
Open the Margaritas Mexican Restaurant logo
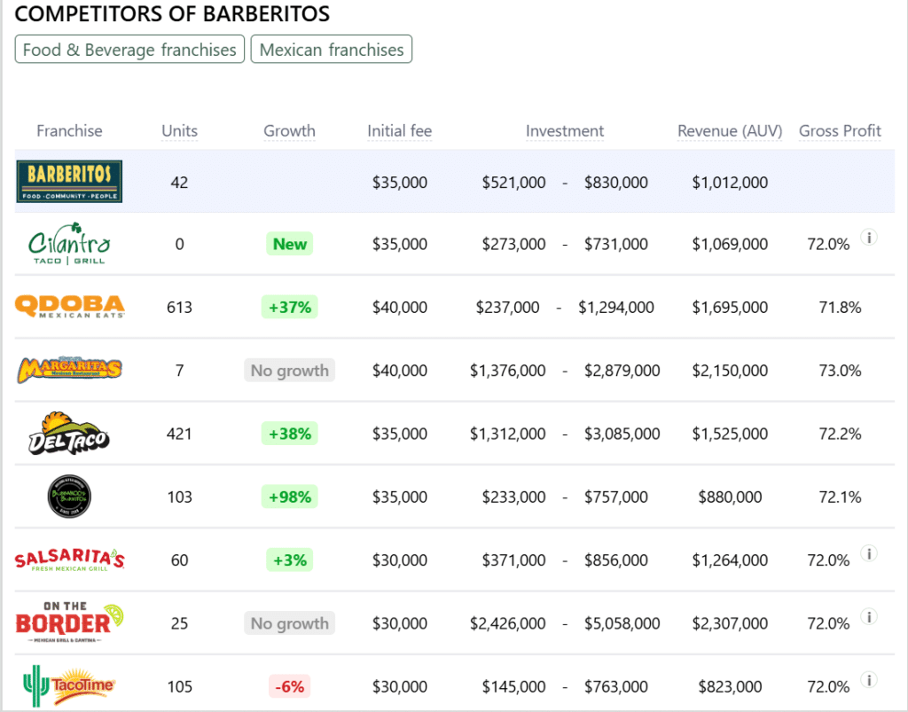pos(69,371)
